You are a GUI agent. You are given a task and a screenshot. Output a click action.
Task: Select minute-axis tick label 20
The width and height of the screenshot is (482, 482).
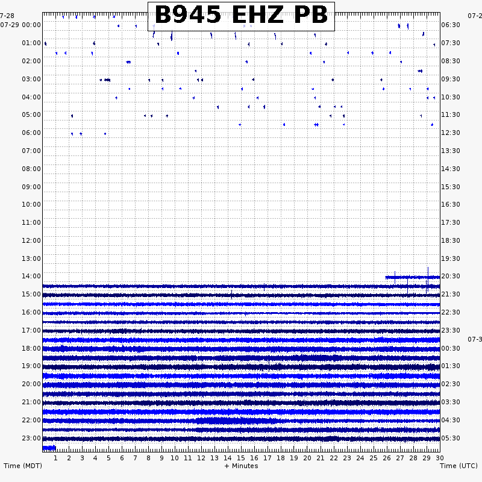[307, 458]
